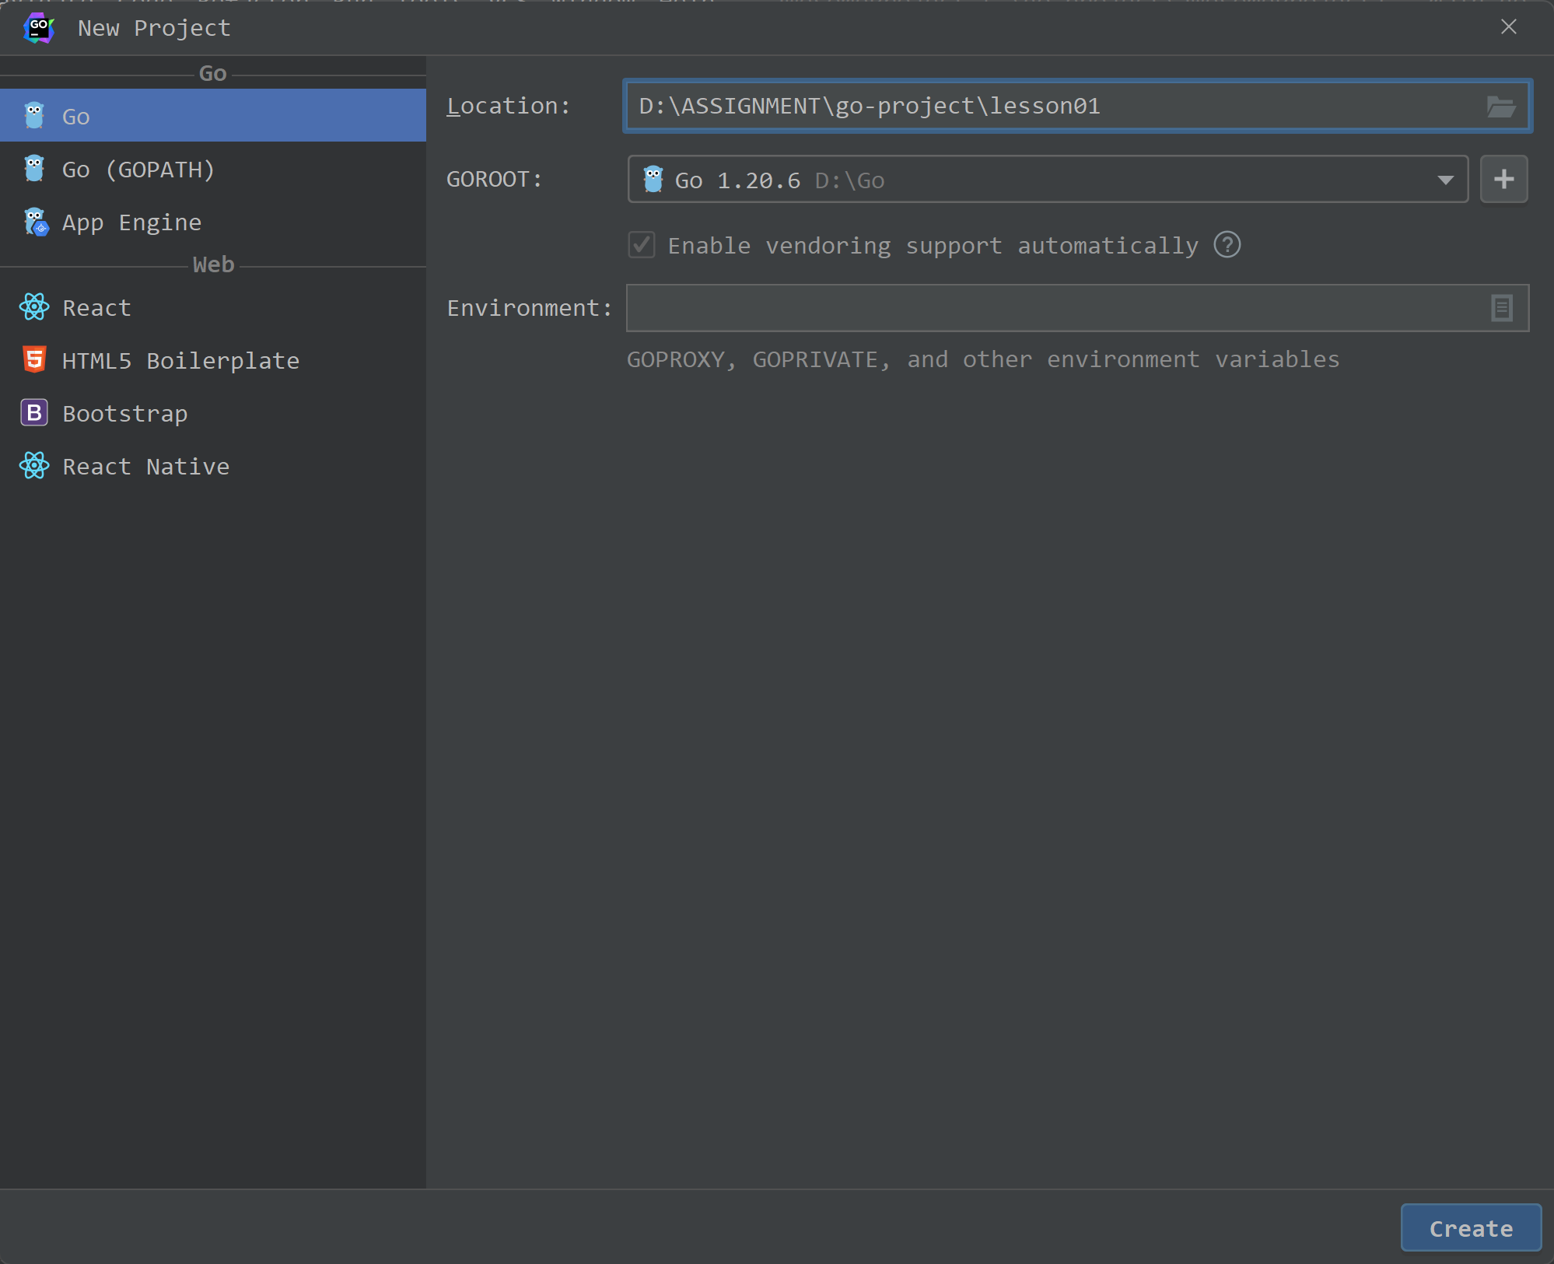Open environment variables editor icon
The height and width of the screenshot is (1264, 1554).
tap(1501, 308)
